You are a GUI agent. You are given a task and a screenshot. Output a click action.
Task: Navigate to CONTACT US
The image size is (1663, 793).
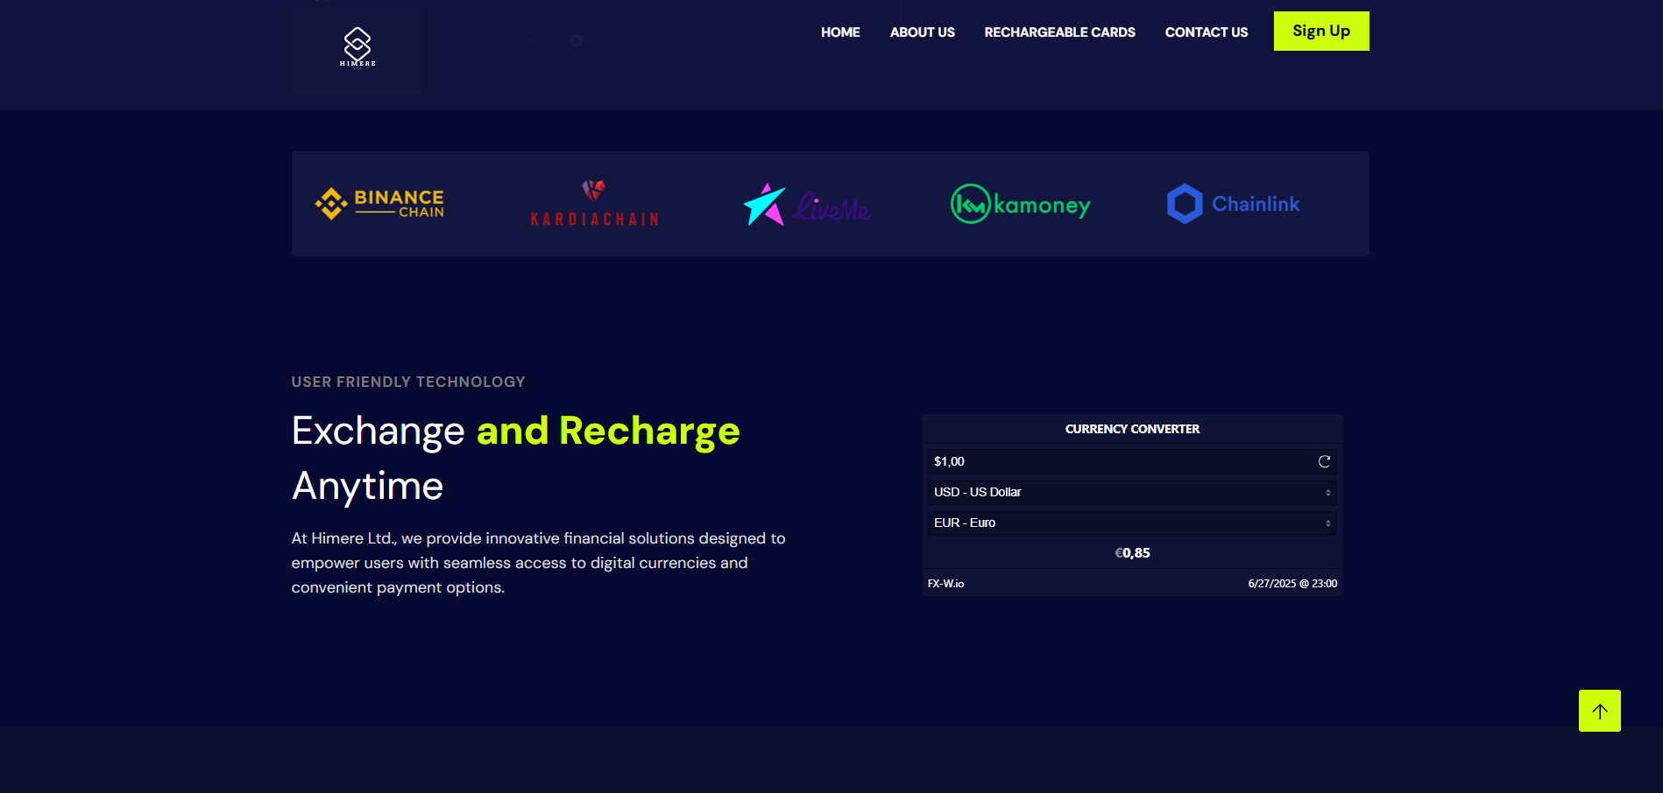click(1207, 32)
